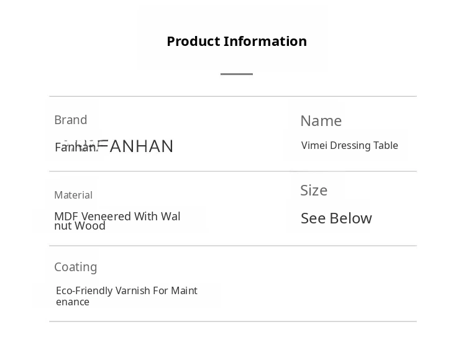Click the word Varnish in the coating description
The height and width of the screenshot is (350, 466).
(x=134, y=290)
